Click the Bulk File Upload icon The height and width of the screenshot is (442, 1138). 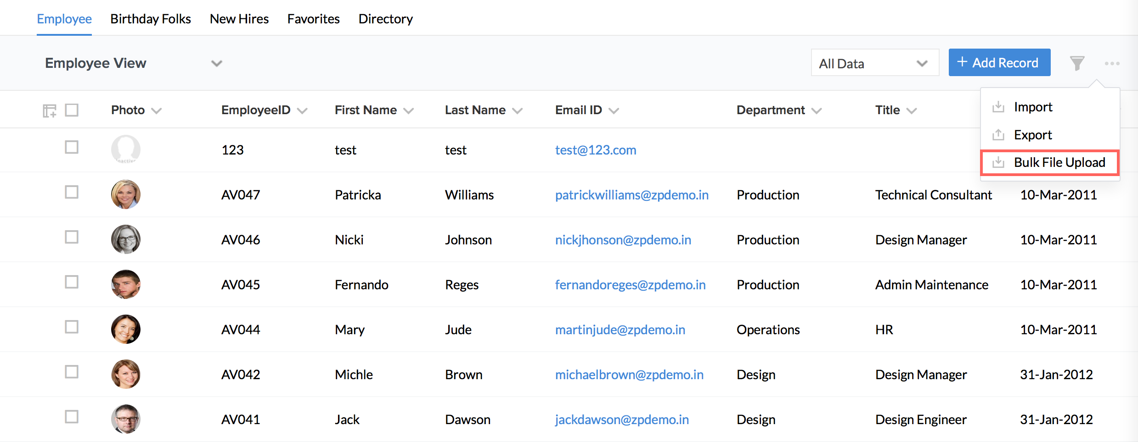coord(998,162)
